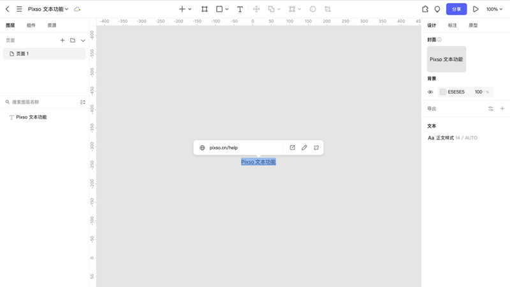
Task: Open file name dropdown Pixso 文本功能
Action: 48,9
